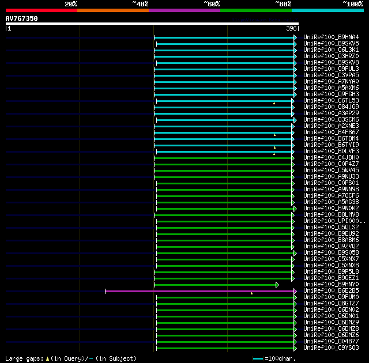Select the UniRef100_A7QCF6 label

(331, 196)
